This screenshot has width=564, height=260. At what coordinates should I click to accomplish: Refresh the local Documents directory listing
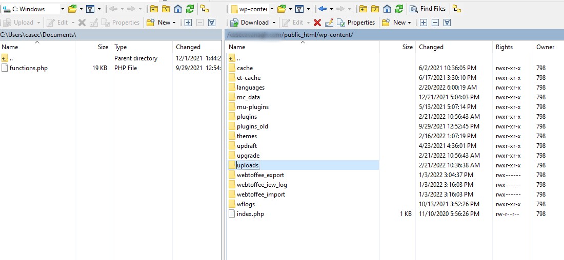point(190,9)
